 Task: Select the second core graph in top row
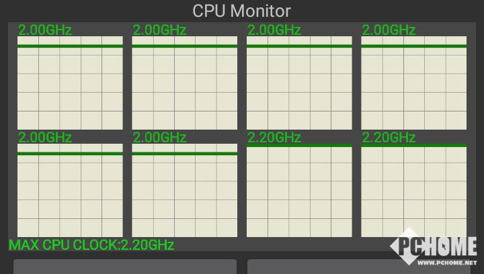click(x=185, y=83)
